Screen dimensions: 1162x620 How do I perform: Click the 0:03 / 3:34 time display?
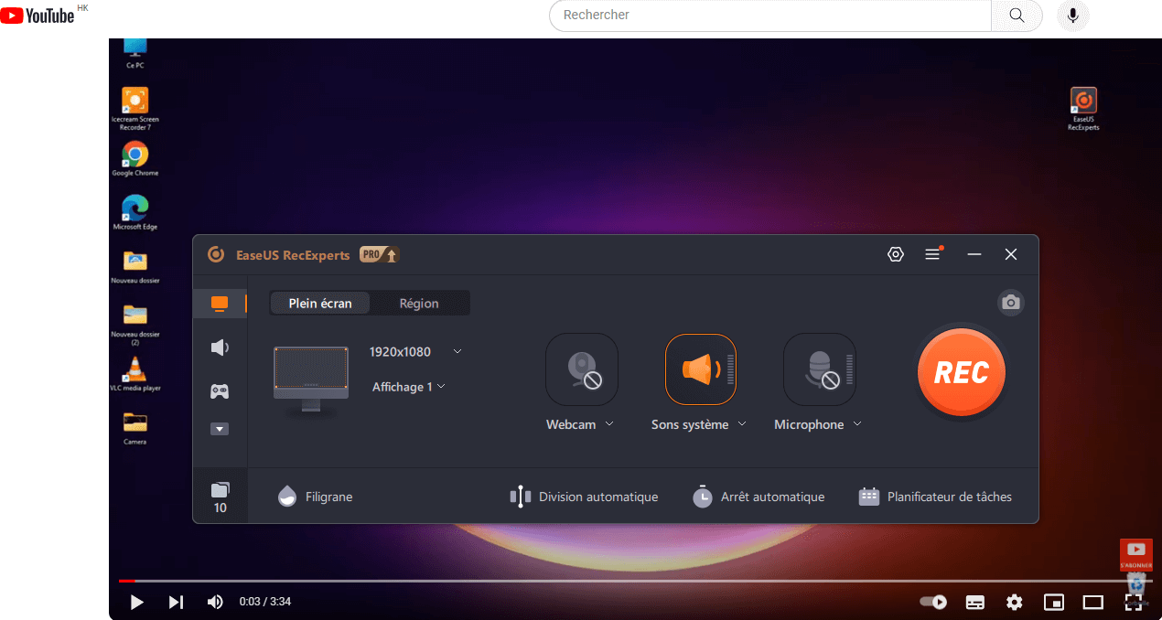point(265,602)
